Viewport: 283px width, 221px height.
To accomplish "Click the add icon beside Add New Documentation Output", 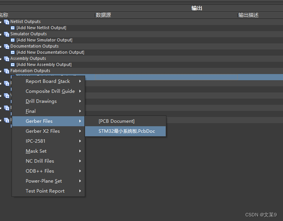I will (13, 52).
